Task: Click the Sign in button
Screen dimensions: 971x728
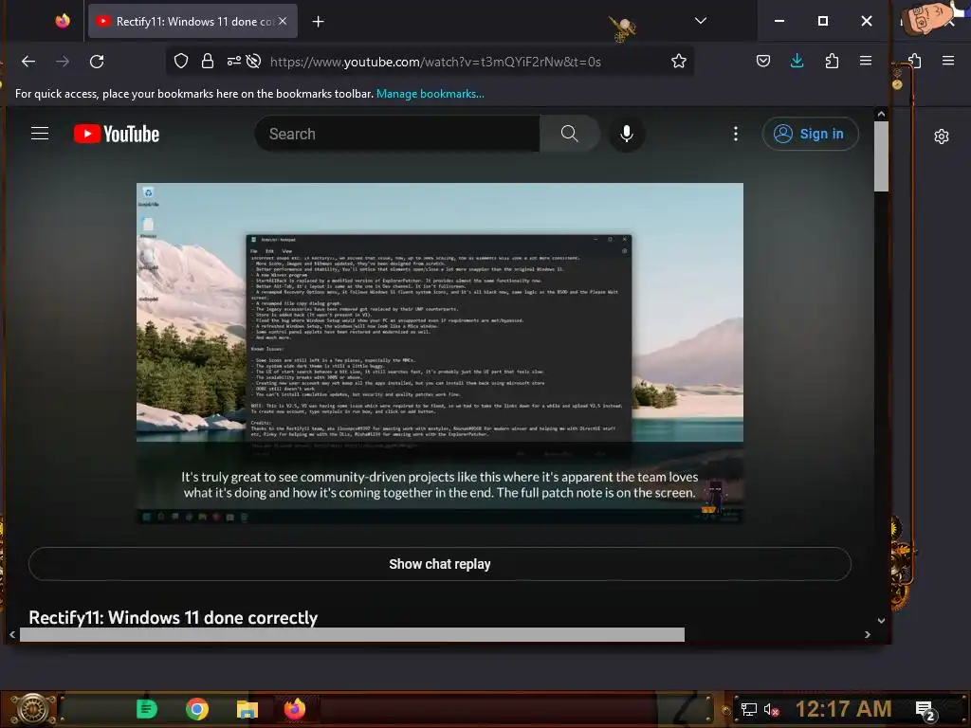Action: [810, 134]
